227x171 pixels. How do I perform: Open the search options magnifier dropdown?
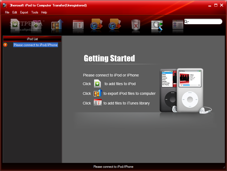pos(187,22)
